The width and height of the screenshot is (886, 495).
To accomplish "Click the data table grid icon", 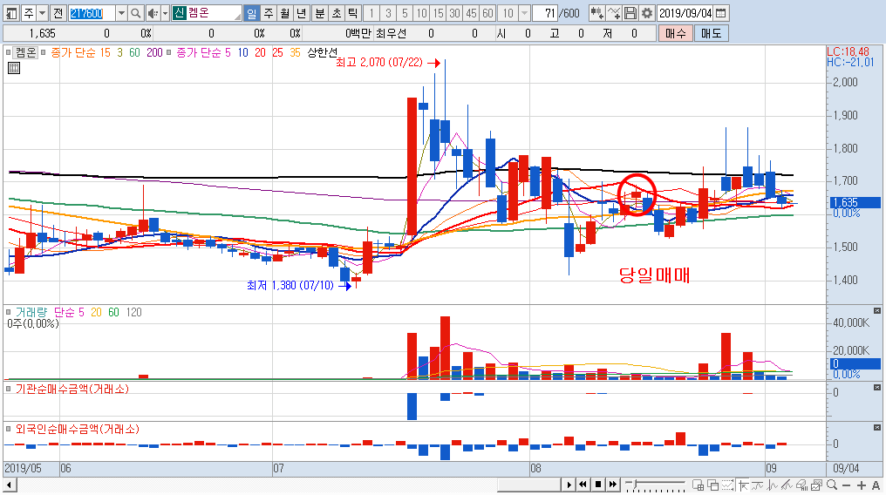I will coord(14,68).
